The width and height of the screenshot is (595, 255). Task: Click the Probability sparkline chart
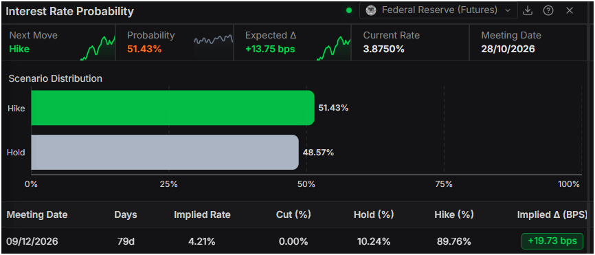pyautogui.click(x=213, y=39)
